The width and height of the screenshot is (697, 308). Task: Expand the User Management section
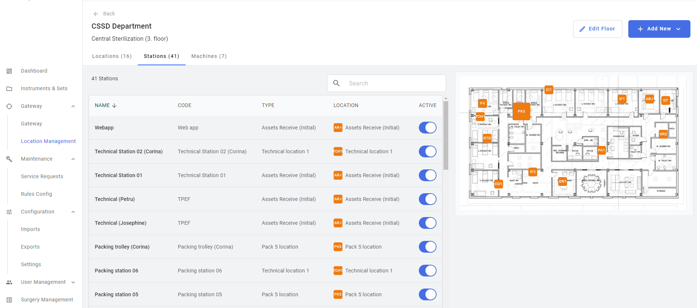(x=73, y=282)
